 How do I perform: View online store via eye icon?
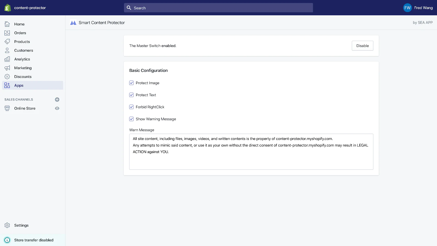click(57, 108)
